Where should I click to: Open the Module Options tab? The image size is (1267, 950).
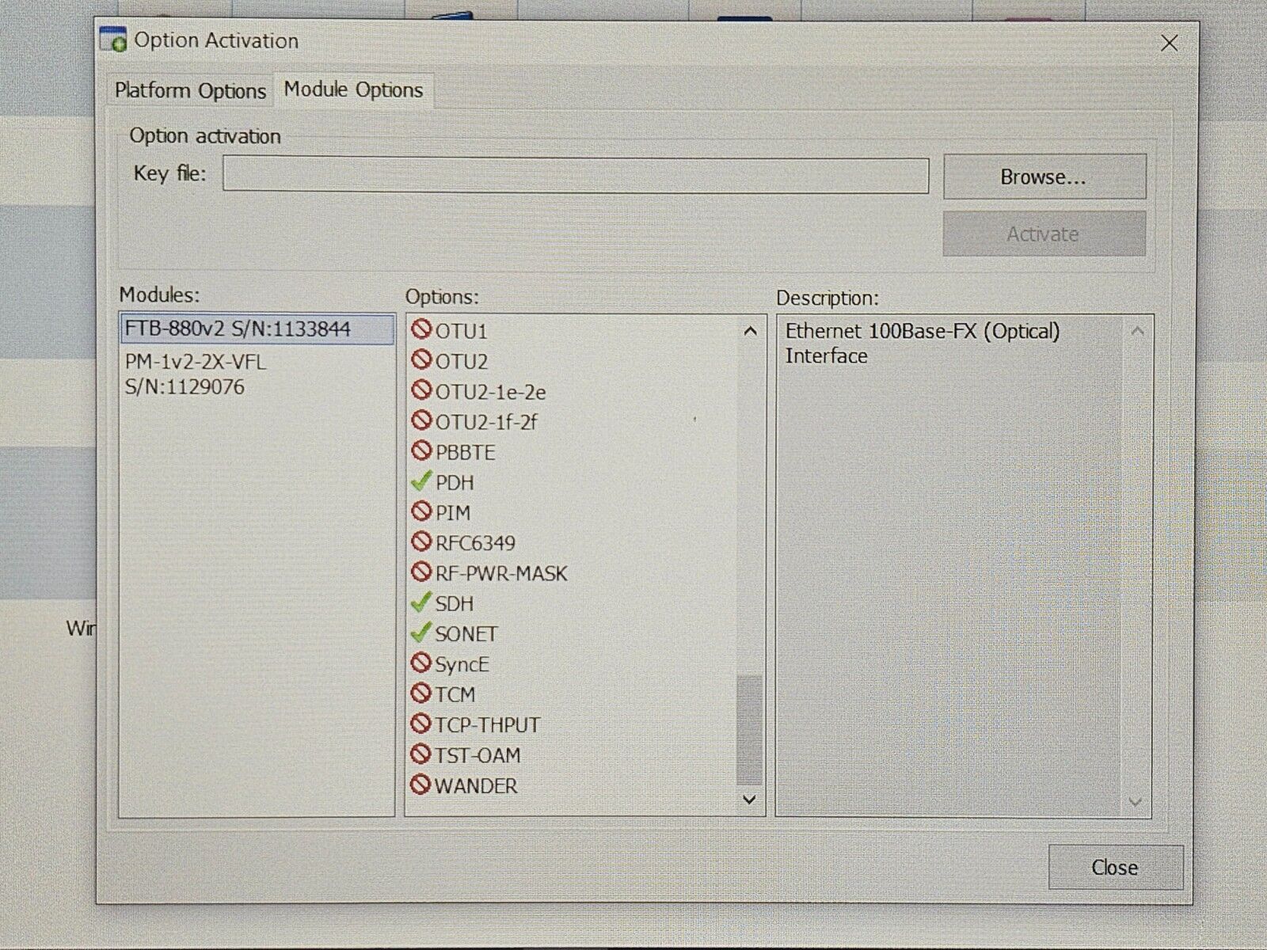point(353,89)
